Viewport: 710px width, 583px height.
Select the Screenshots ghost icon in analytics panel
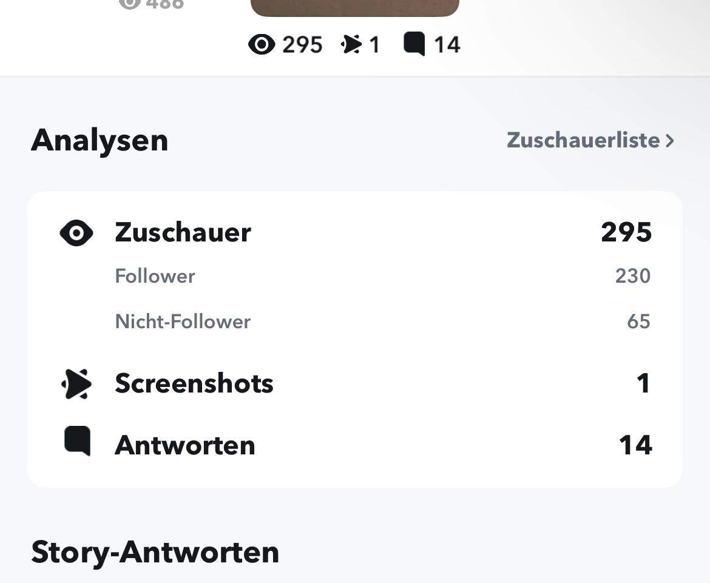(76, 383)
